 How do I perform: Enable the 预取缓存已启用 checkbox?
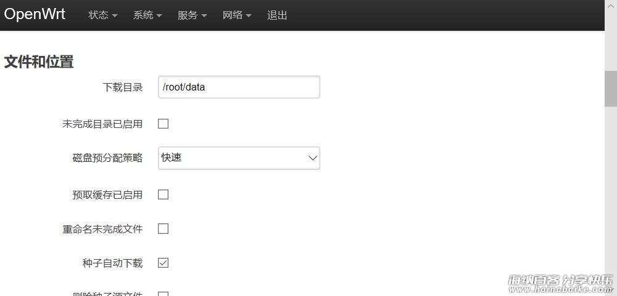pos(164,194)
